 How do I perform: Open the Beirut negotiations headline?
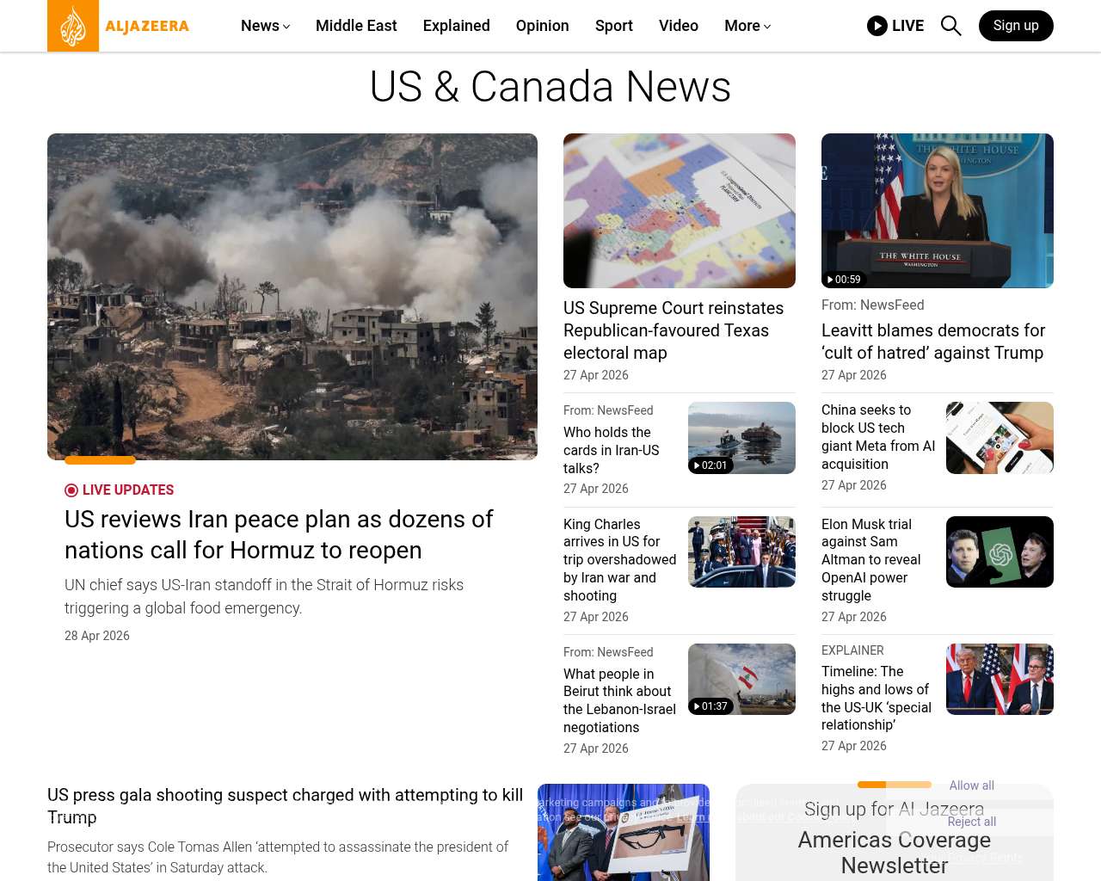click(620, 700)
